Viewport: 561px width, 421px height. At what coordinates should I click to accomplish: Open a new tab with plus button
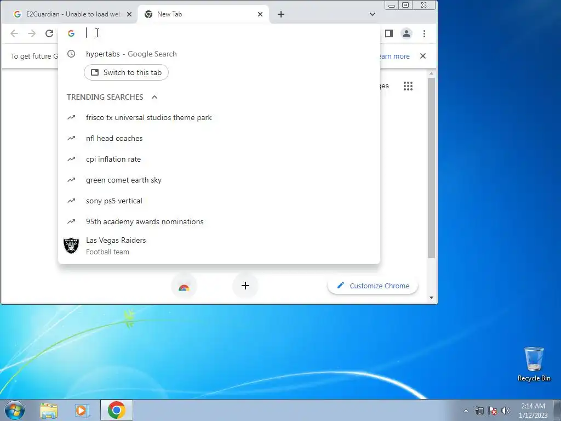(281, 14)
